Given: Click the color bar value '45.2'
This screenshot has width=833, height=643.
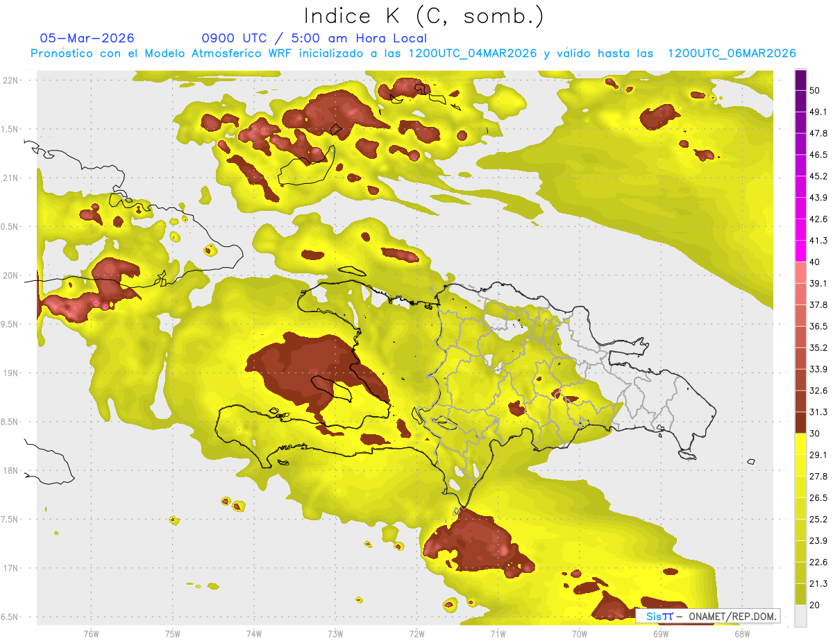Looking at the screenshot, I should pos(818,176).
